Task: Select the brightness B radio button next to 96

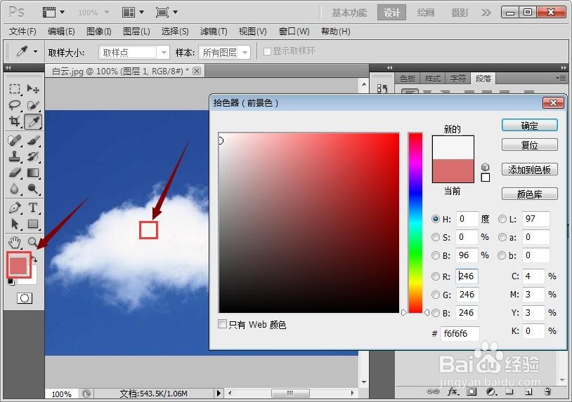Action: coord(436,255)
